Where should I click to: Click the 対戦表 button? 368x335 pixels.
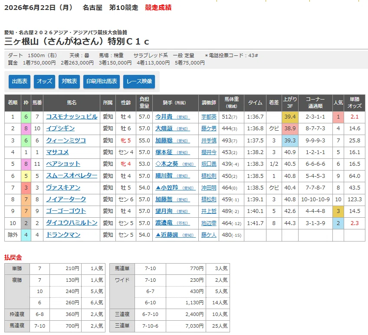click(x=69, y=81)
